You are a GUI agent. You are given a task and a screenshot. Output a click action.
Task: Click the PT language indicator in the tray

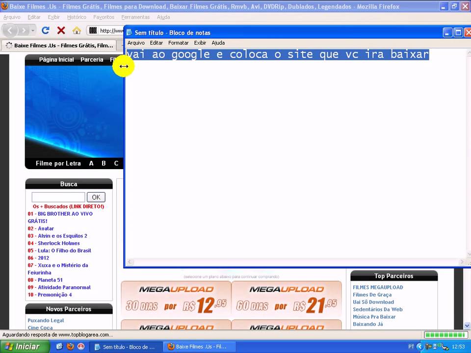(411, 347)
